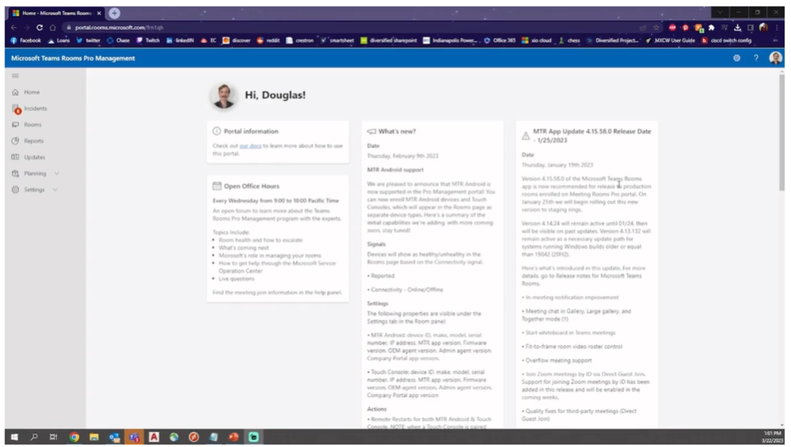Screen dimensions: 791x447
Task: Go to browser Home button
Action: click(52, 28)
